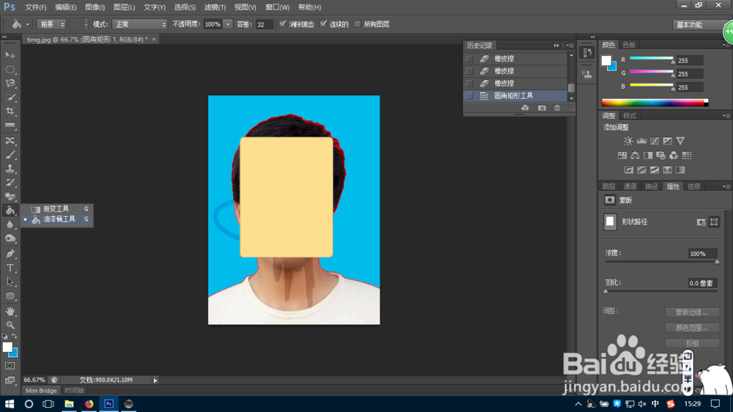Enable the 所有图层 all layers checkbox

(358, 24)
